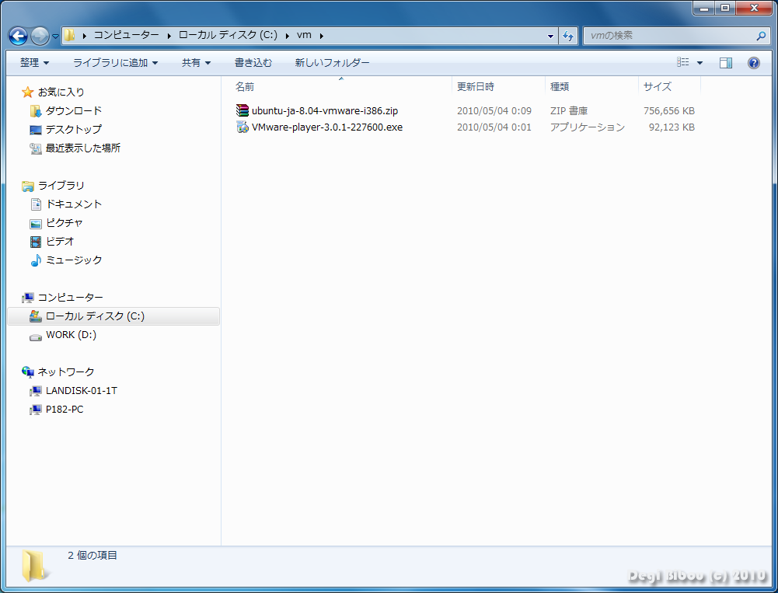Sort by the サイズ column header
This screenshot has height=593, width=778.
point(658,87)
